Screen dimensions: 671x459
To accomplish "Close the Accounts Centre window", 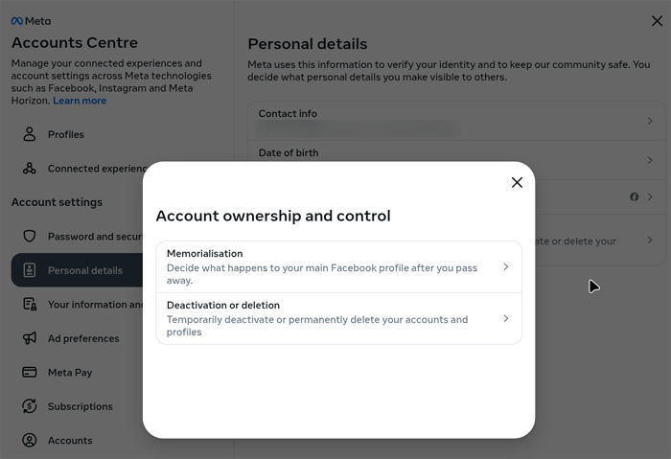I will tap(657, 21).
